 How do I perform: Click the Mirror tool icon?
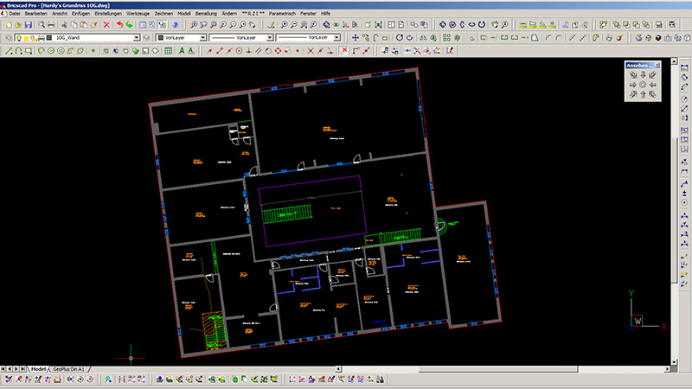[423, 38]
